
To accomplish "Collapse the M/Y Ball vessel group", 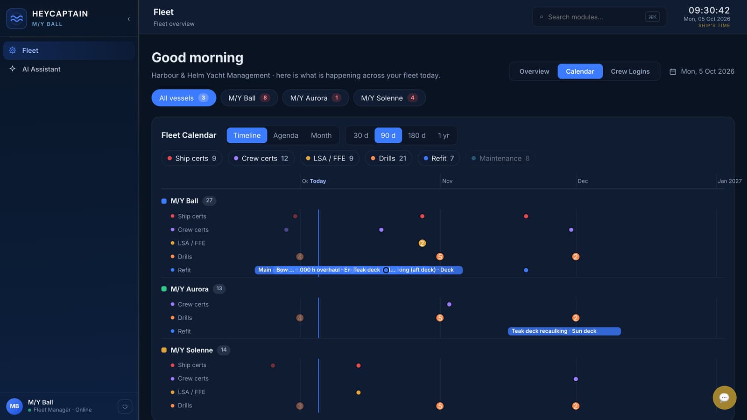I will [189, 201].
